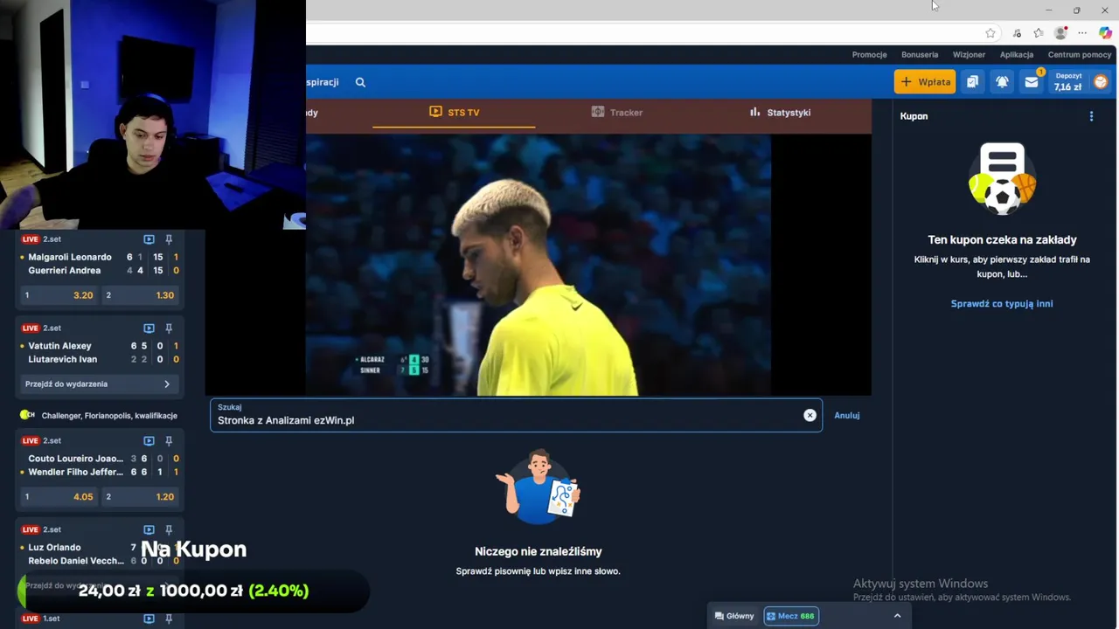Viewport: 1119px width, 629px height.
Task: Open the Kupon three-dot options menu
Action: 1091,116
